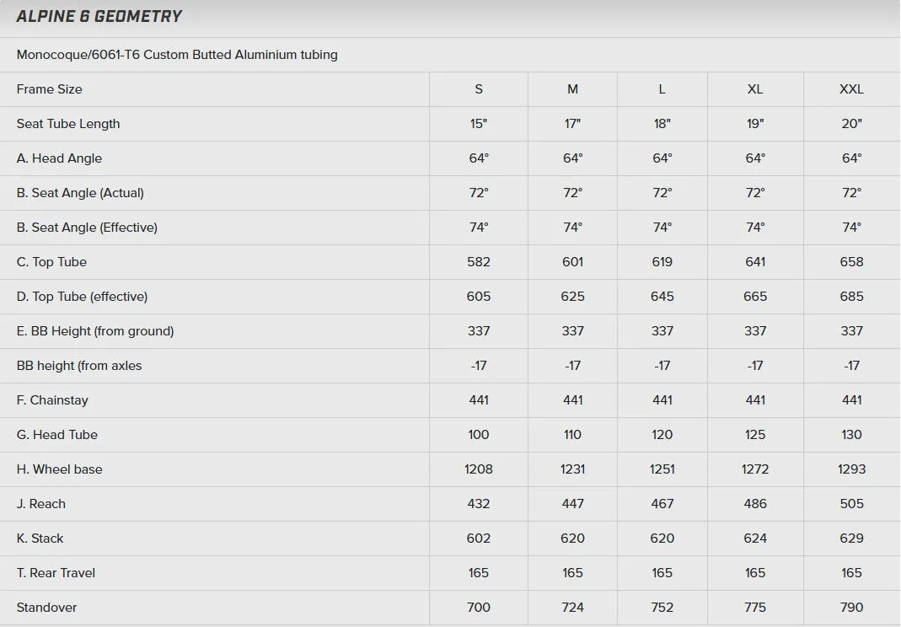Select the XXL column header
This screenshot has height=627, width=901.
coord(851,89)
